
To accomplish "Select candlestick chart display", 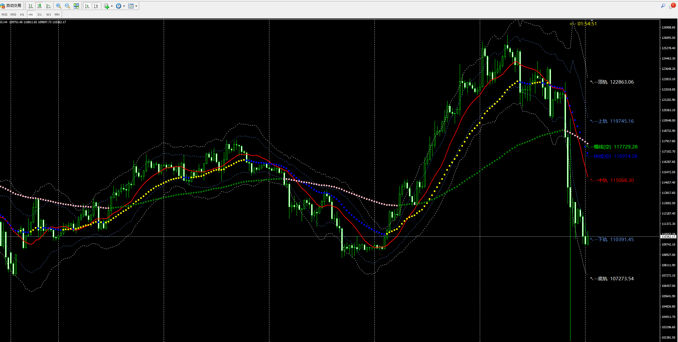I will (40, 6).
